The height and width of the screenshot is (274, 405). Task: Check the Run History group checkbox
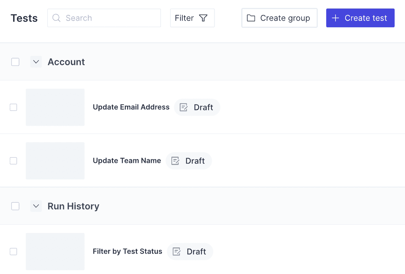(15, 206)
